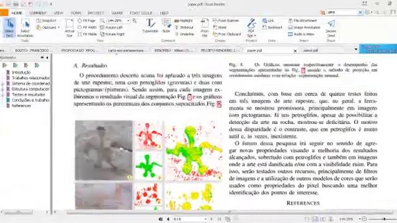
Task: Create PDF From File
Action: point(205,28)
